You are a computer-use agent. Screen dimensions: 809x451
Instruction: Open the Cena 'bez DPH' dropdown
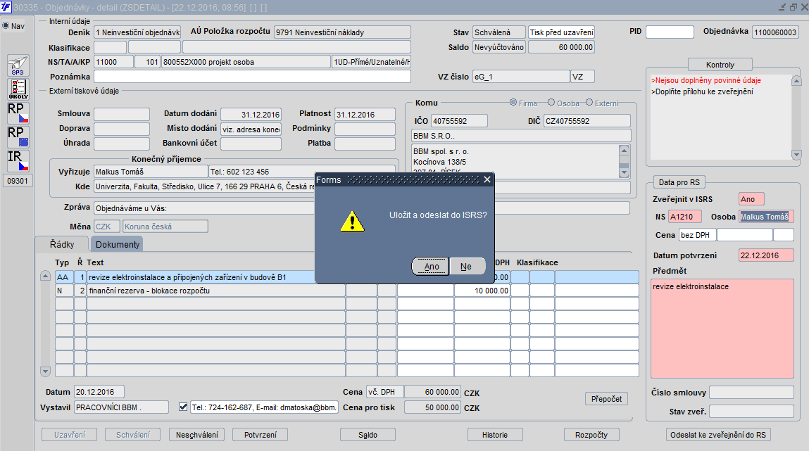pyautogui.click(x=696, y=235)
